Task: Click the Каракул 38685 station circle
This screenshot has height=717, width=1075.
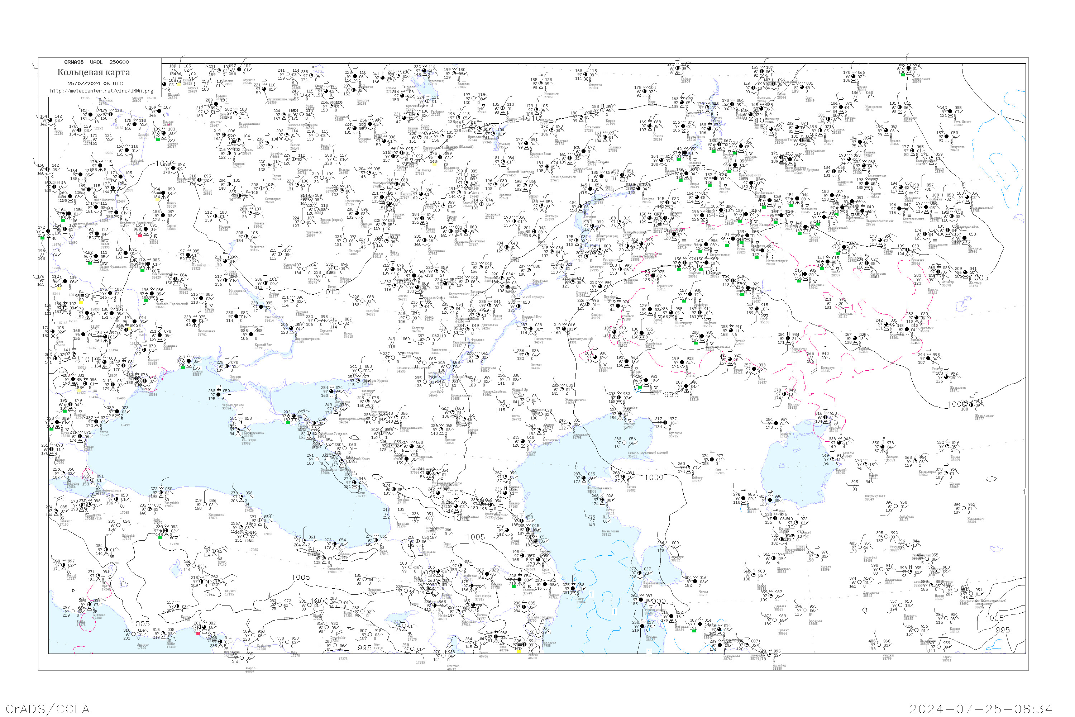Action: tap(901, 606)
